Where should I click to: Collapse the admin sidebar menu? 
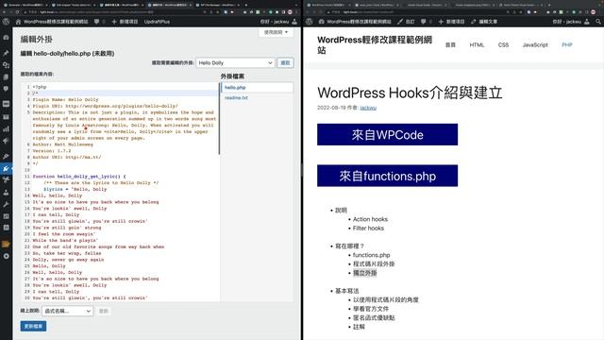[6, 256]
